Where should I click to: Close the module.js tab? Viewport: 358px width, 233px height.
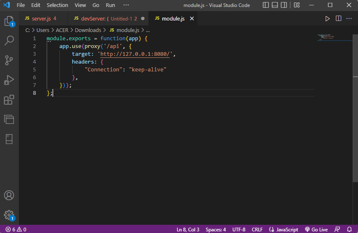click(x=192, y=18)
